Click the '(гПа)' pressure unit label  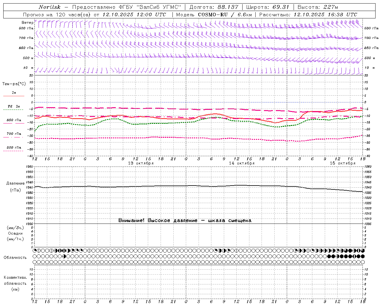15,190
